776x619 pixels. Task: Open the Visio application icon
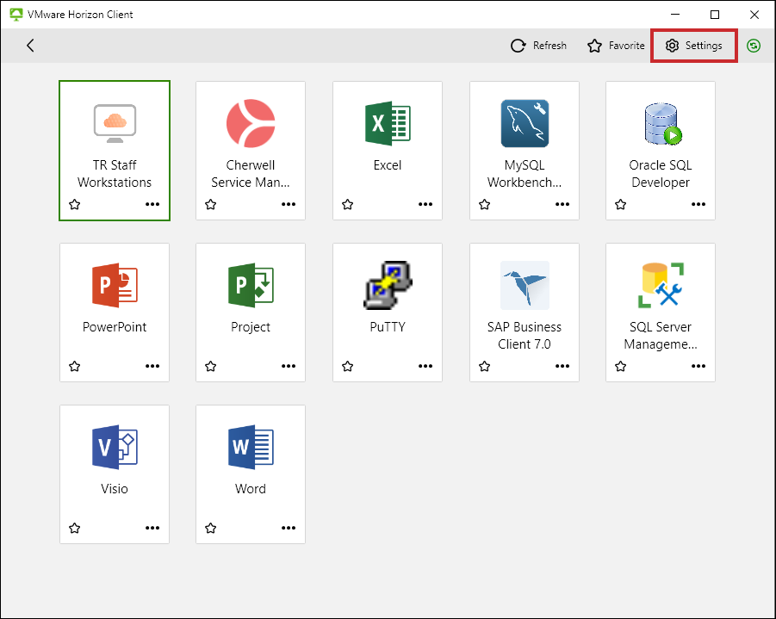[115, 447]
